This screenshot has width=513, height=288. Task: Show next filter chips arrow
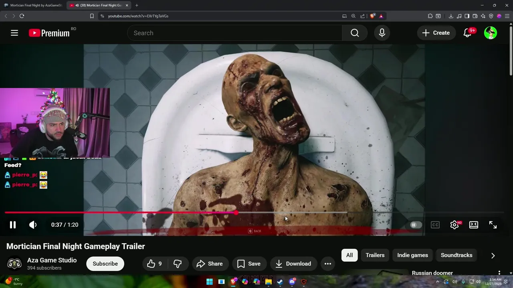(493, 256)
